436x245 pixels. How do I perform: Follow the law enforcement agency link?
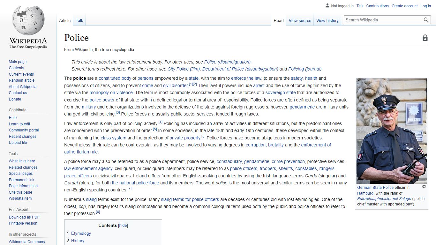(88, 168)
